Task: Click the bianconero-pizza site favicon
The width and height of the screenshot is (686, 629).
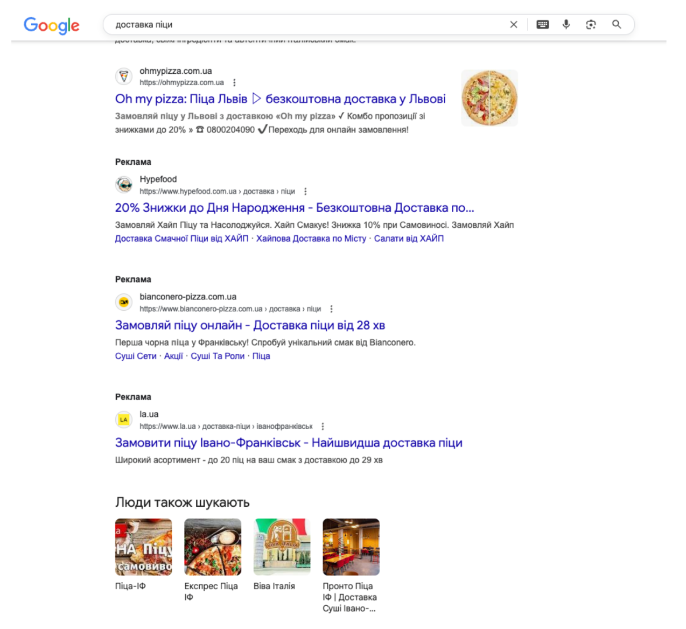Action: point(124,302)
